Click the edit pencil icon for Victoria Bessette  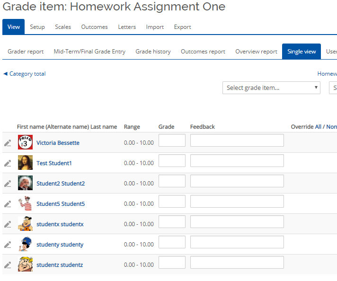[8, 143]
